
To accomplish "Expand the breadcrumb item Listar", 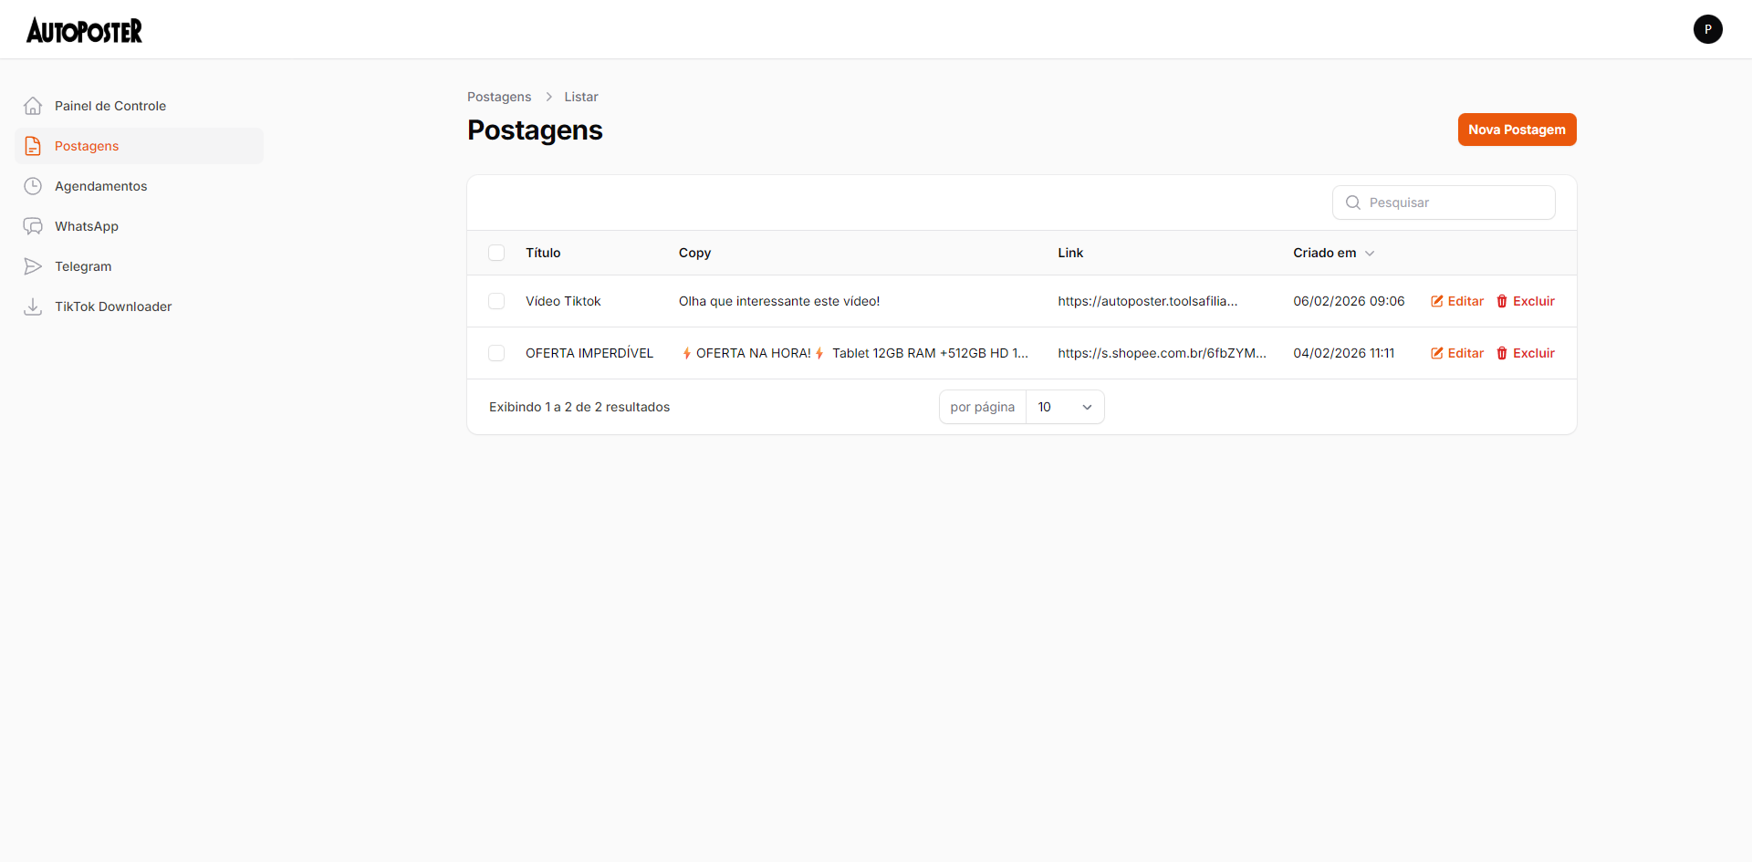I will tap(581, 96).
